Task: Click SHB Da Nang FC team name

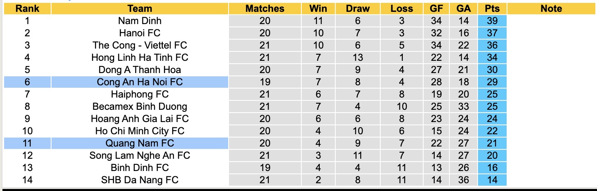Action: pos(140,180)
